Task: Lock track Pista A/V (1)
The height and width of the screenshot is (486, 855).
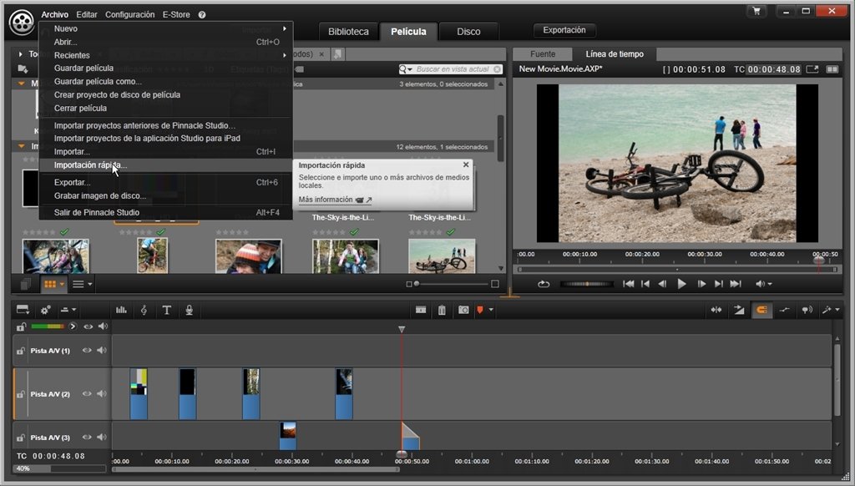Action: click(20, 351)
